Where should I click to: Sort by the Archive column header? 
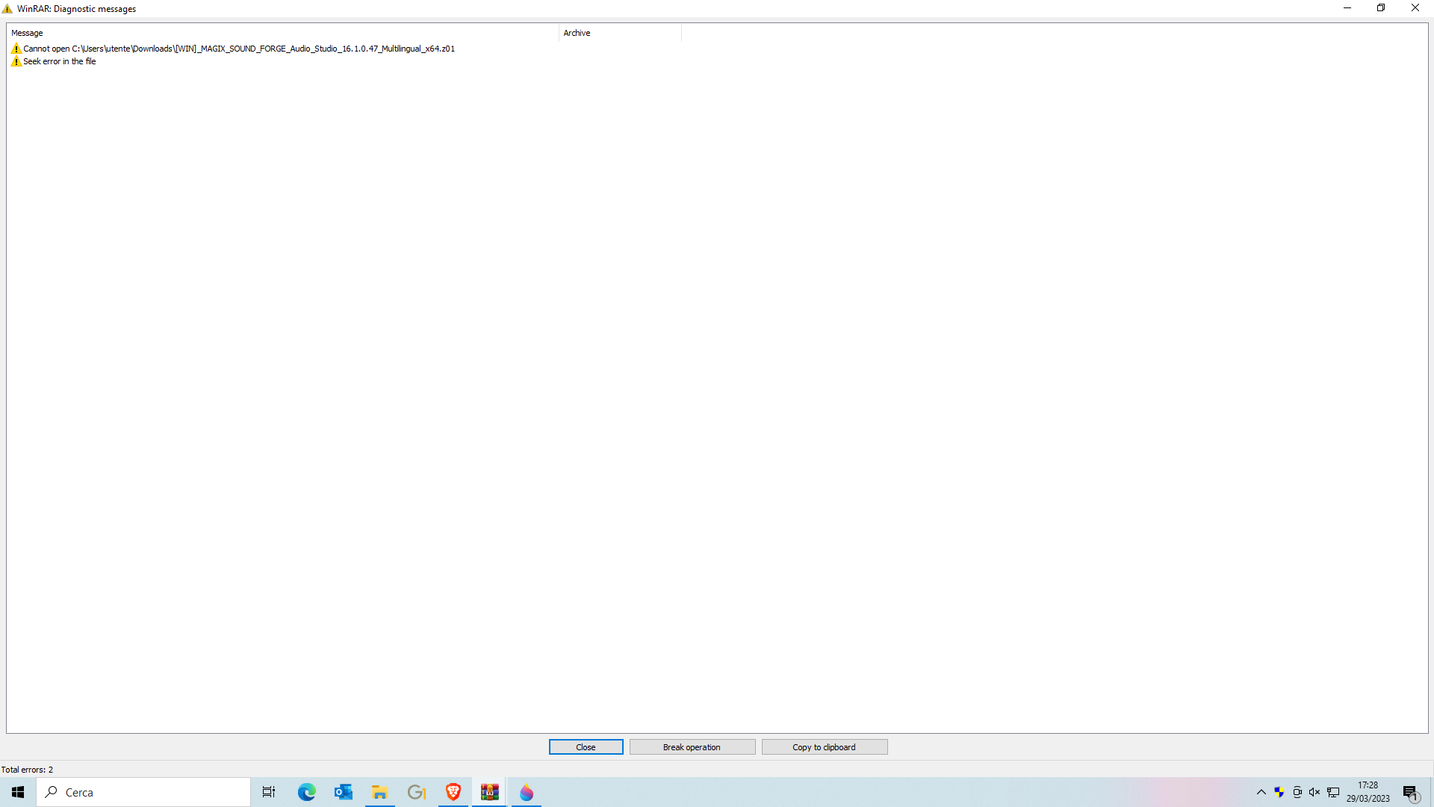(620, 33)
